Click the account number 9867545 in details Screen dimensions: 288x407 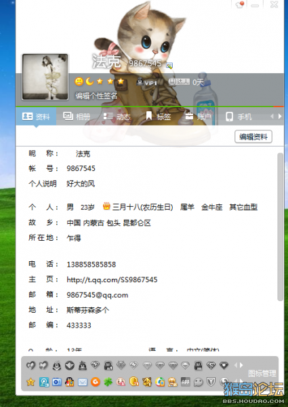81,168
